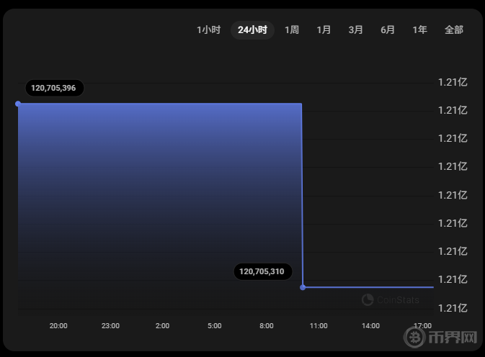Click the 120,705,396 value tooltip
Screen dimensions: 485x357
point(53,88)
